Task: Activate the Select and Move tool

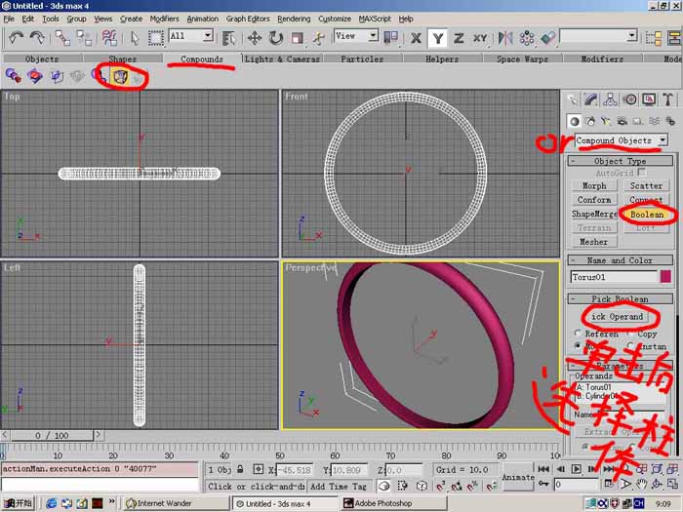Action: [x=255, y=38]
